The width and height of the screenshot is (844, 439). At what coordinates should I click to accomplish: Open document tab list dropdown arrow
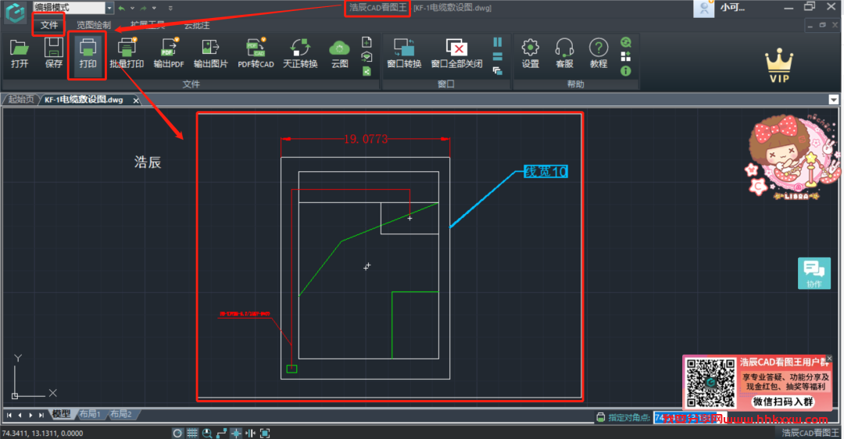point(833,99)
